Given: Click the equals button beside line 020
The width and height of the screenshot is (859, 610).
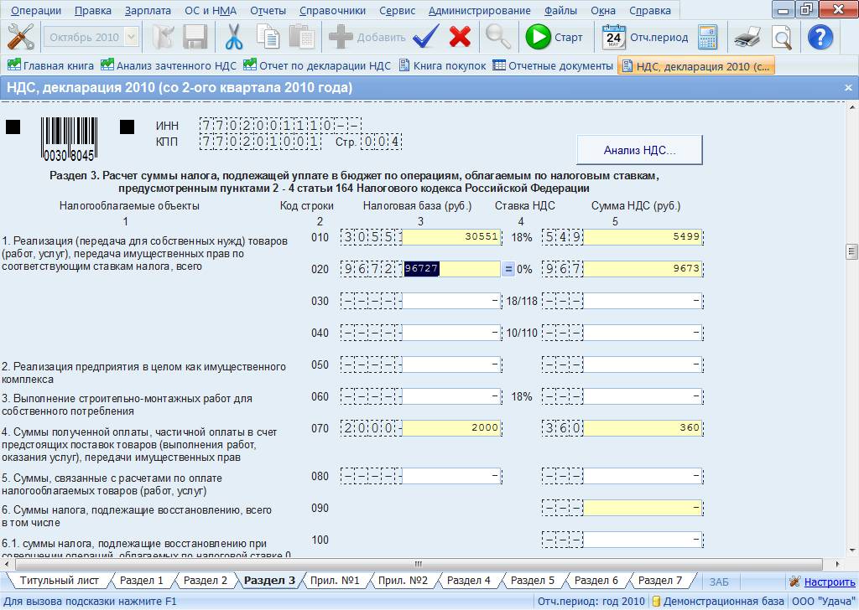Looking at the screenshot, I should 508,269.
